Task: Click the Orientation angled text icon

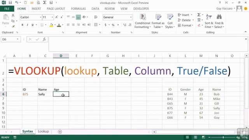Action: (x=84, y=17)
